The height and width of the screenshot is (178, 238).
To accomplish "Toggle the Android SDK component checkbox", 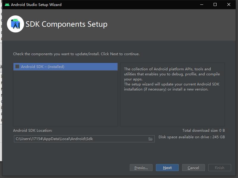I will pos(17,66).
